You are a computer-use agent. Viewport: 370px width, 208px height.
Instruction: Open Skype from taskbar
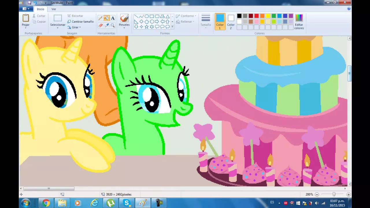127,203
